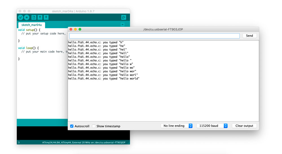
Task: Enable the Show timestamp checkbox
Action: click(x=94, y=126)
